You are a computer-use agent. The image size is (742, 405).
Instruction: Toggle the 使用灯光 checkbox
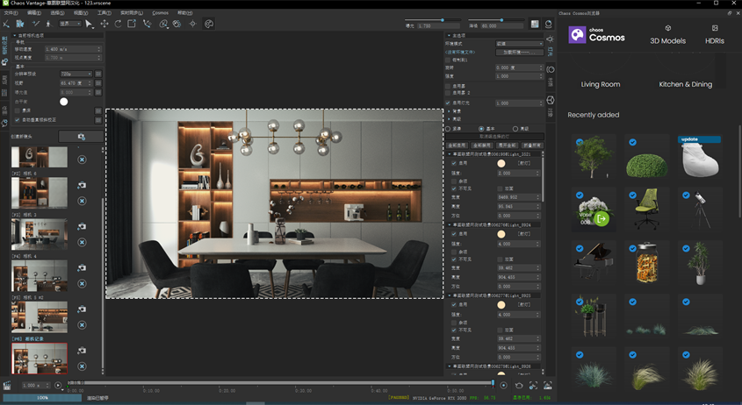tap(449, 103)
